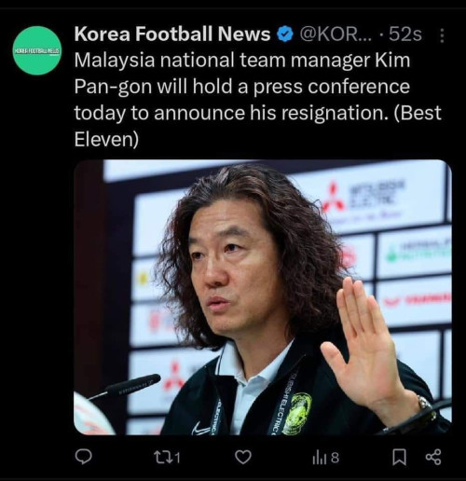Click the reply speech bubble icon
466x481 pixels.
click(84, 457)
